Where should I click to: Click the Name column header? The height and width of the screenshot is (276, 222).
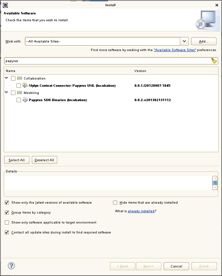tap(68, 71)
